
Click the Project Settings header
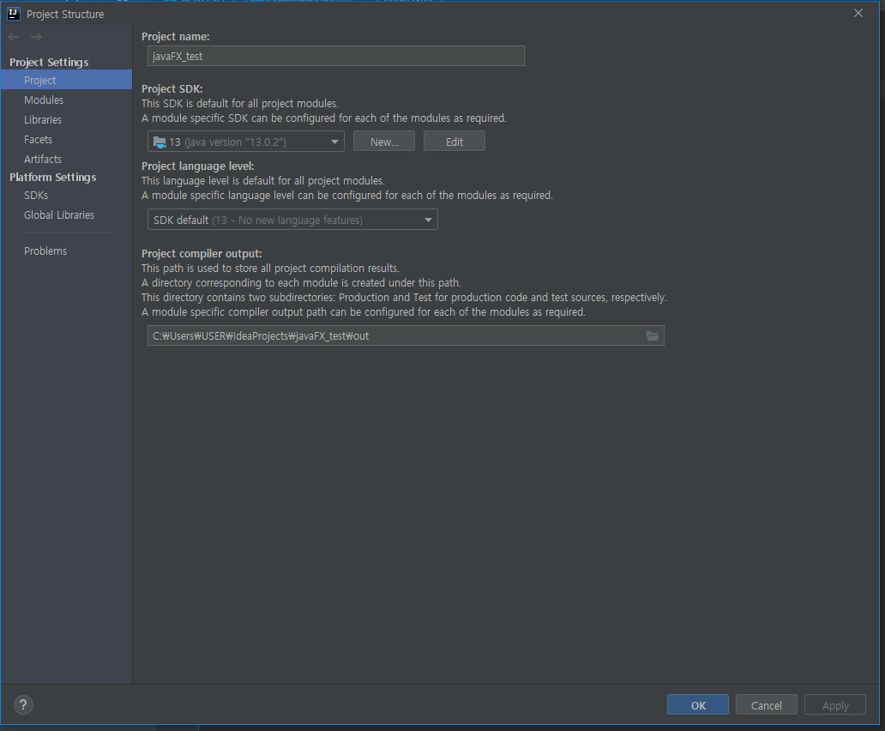coord(49,62)
